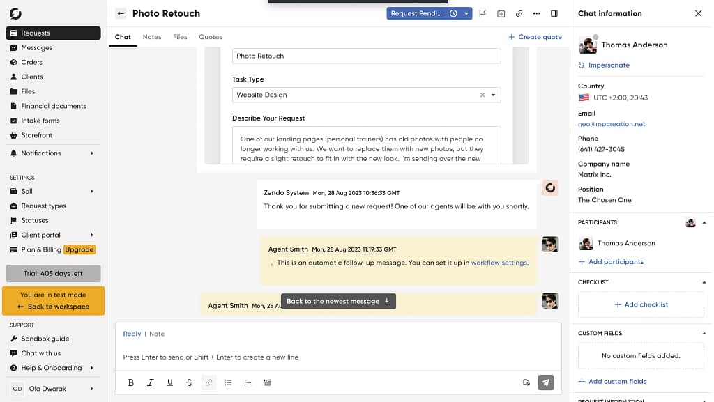Open the three-dots more options menu
Viewport: 714px width, 402px height.
(x=537, y=14)
